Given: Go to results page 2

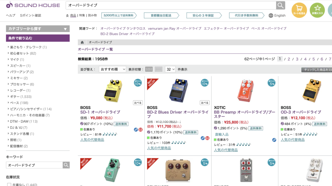Looking at the screenshot, I should [x=289, y=59].
